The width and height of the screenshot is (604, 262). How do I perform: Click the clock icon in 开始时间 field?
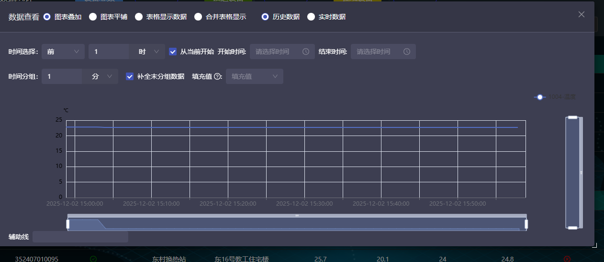tap(306, 52)
